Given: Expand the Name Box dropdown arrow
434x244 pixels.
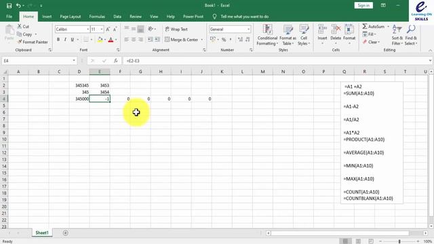Looking at the screenshot, I should [x=74, y=60].
